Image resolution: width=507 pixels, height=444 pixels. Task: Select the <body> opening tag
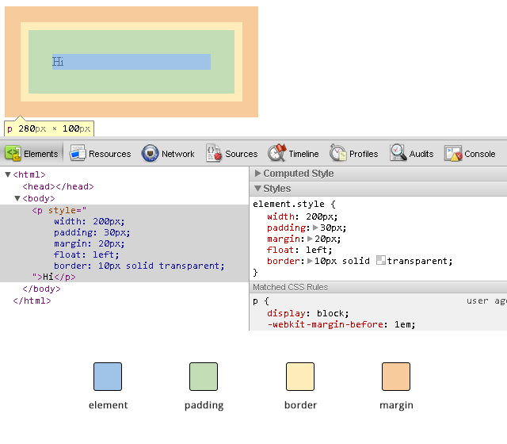click(39, 198)
